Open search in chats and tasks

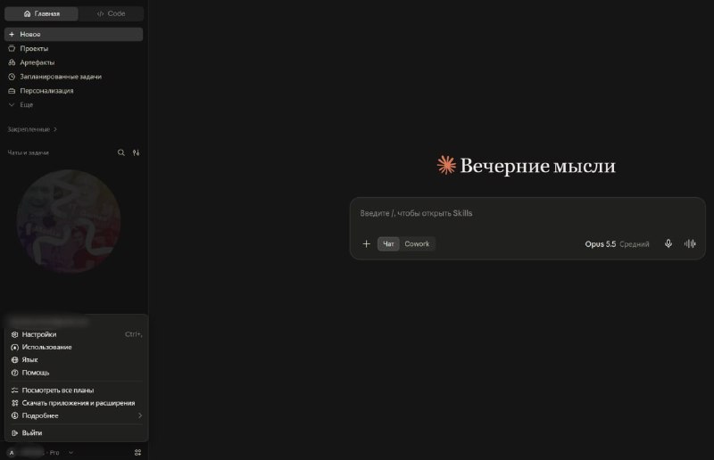click(x=120, y=152)
